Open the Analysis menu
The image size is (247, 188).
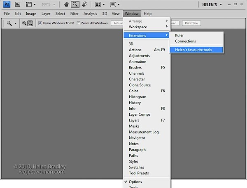pyautogui.click(x=90, y=14)
